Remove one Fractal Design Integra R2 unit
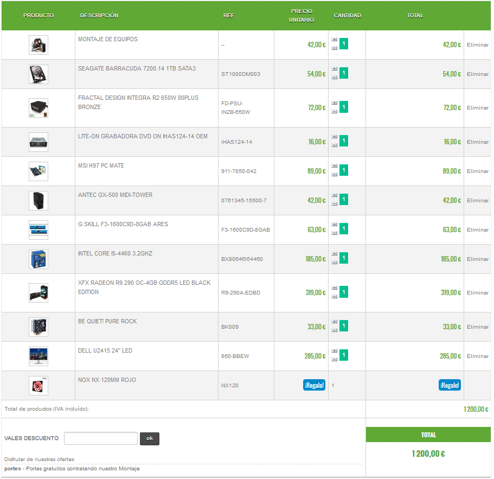The width and height of the screenshot is (494, 479). coord(334,111)
